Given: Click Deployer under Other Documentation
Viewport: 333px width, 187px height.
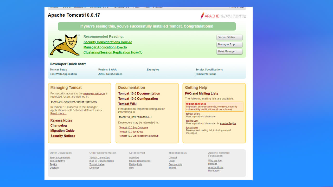Looking at the screenshot, I should click(94, 168).
